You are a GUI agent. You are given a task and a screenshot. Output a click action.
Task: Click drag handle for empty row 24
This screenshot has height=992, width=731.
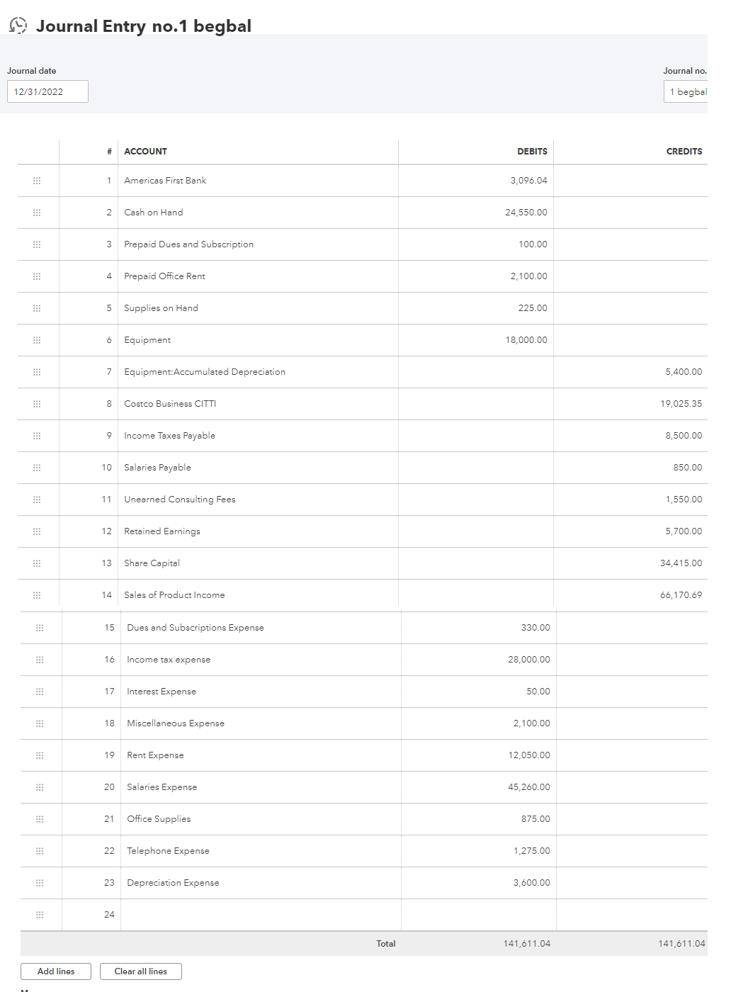pyautogui.click(x=40, y=915)
